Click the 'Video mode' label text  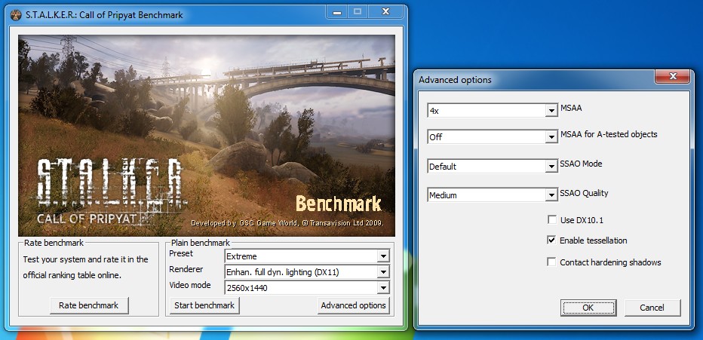point(190,285)
